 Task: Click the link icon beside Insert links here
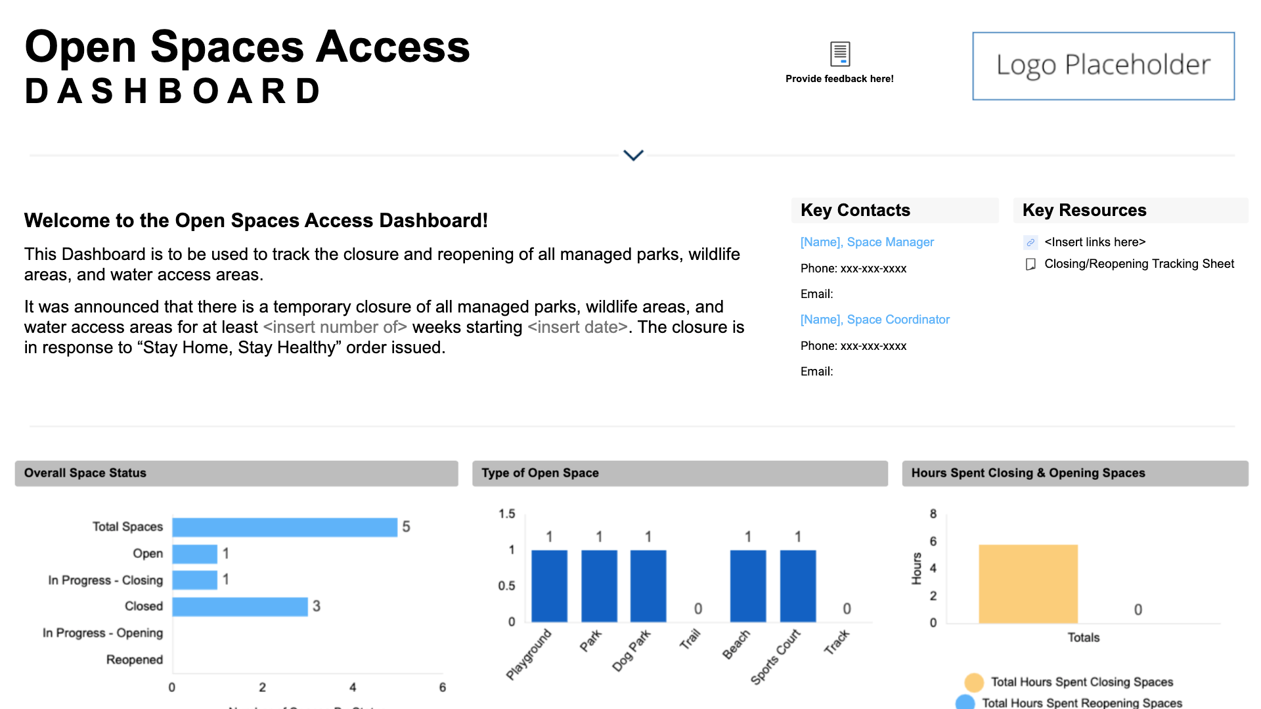pyautogui.click(x=1030, y=242)
